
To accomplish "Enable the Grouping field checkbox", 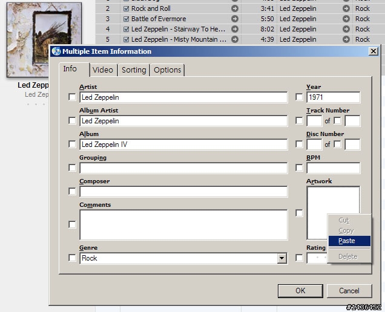I will [72, 167].
